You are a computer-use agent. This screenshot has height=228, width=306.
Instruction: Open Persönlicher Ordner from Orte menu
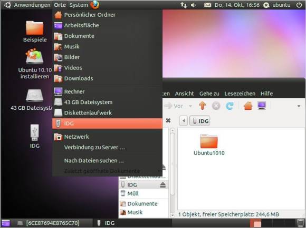107,15
